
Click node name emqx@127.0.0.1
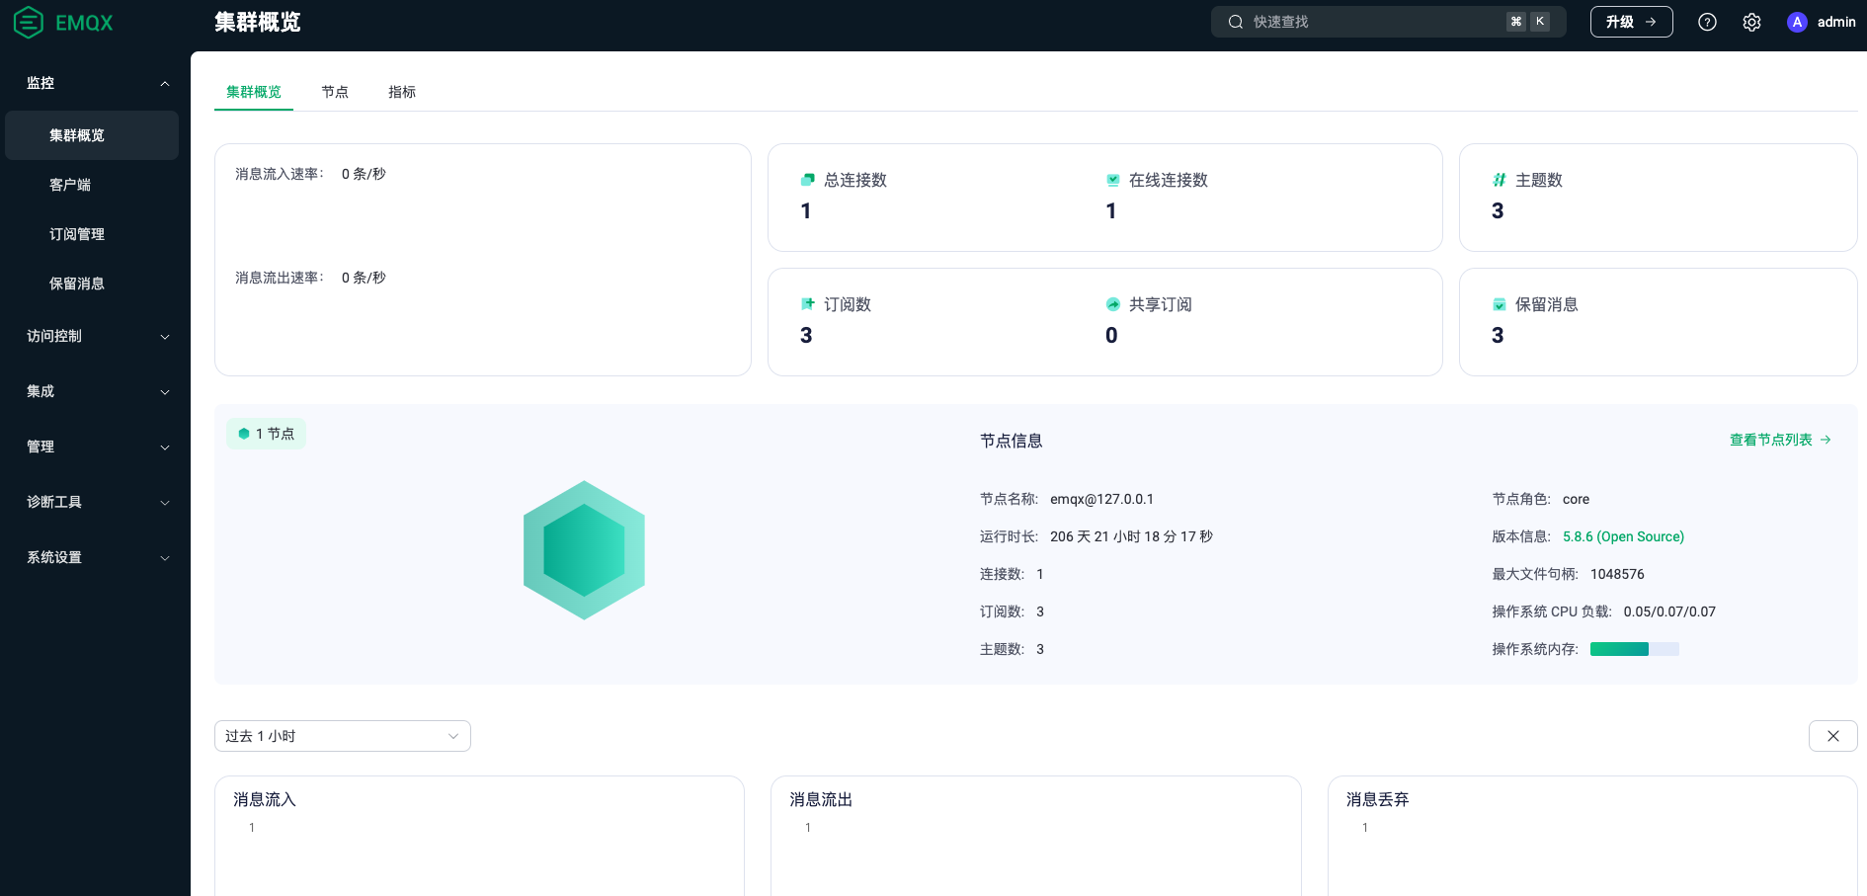(x=1101, y=499)
